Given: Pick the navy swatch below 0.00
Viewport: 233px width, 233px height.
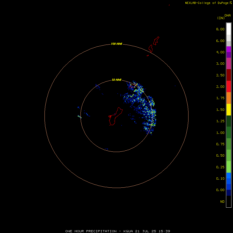Looking at the screenshot, I should tap(229, 193).
